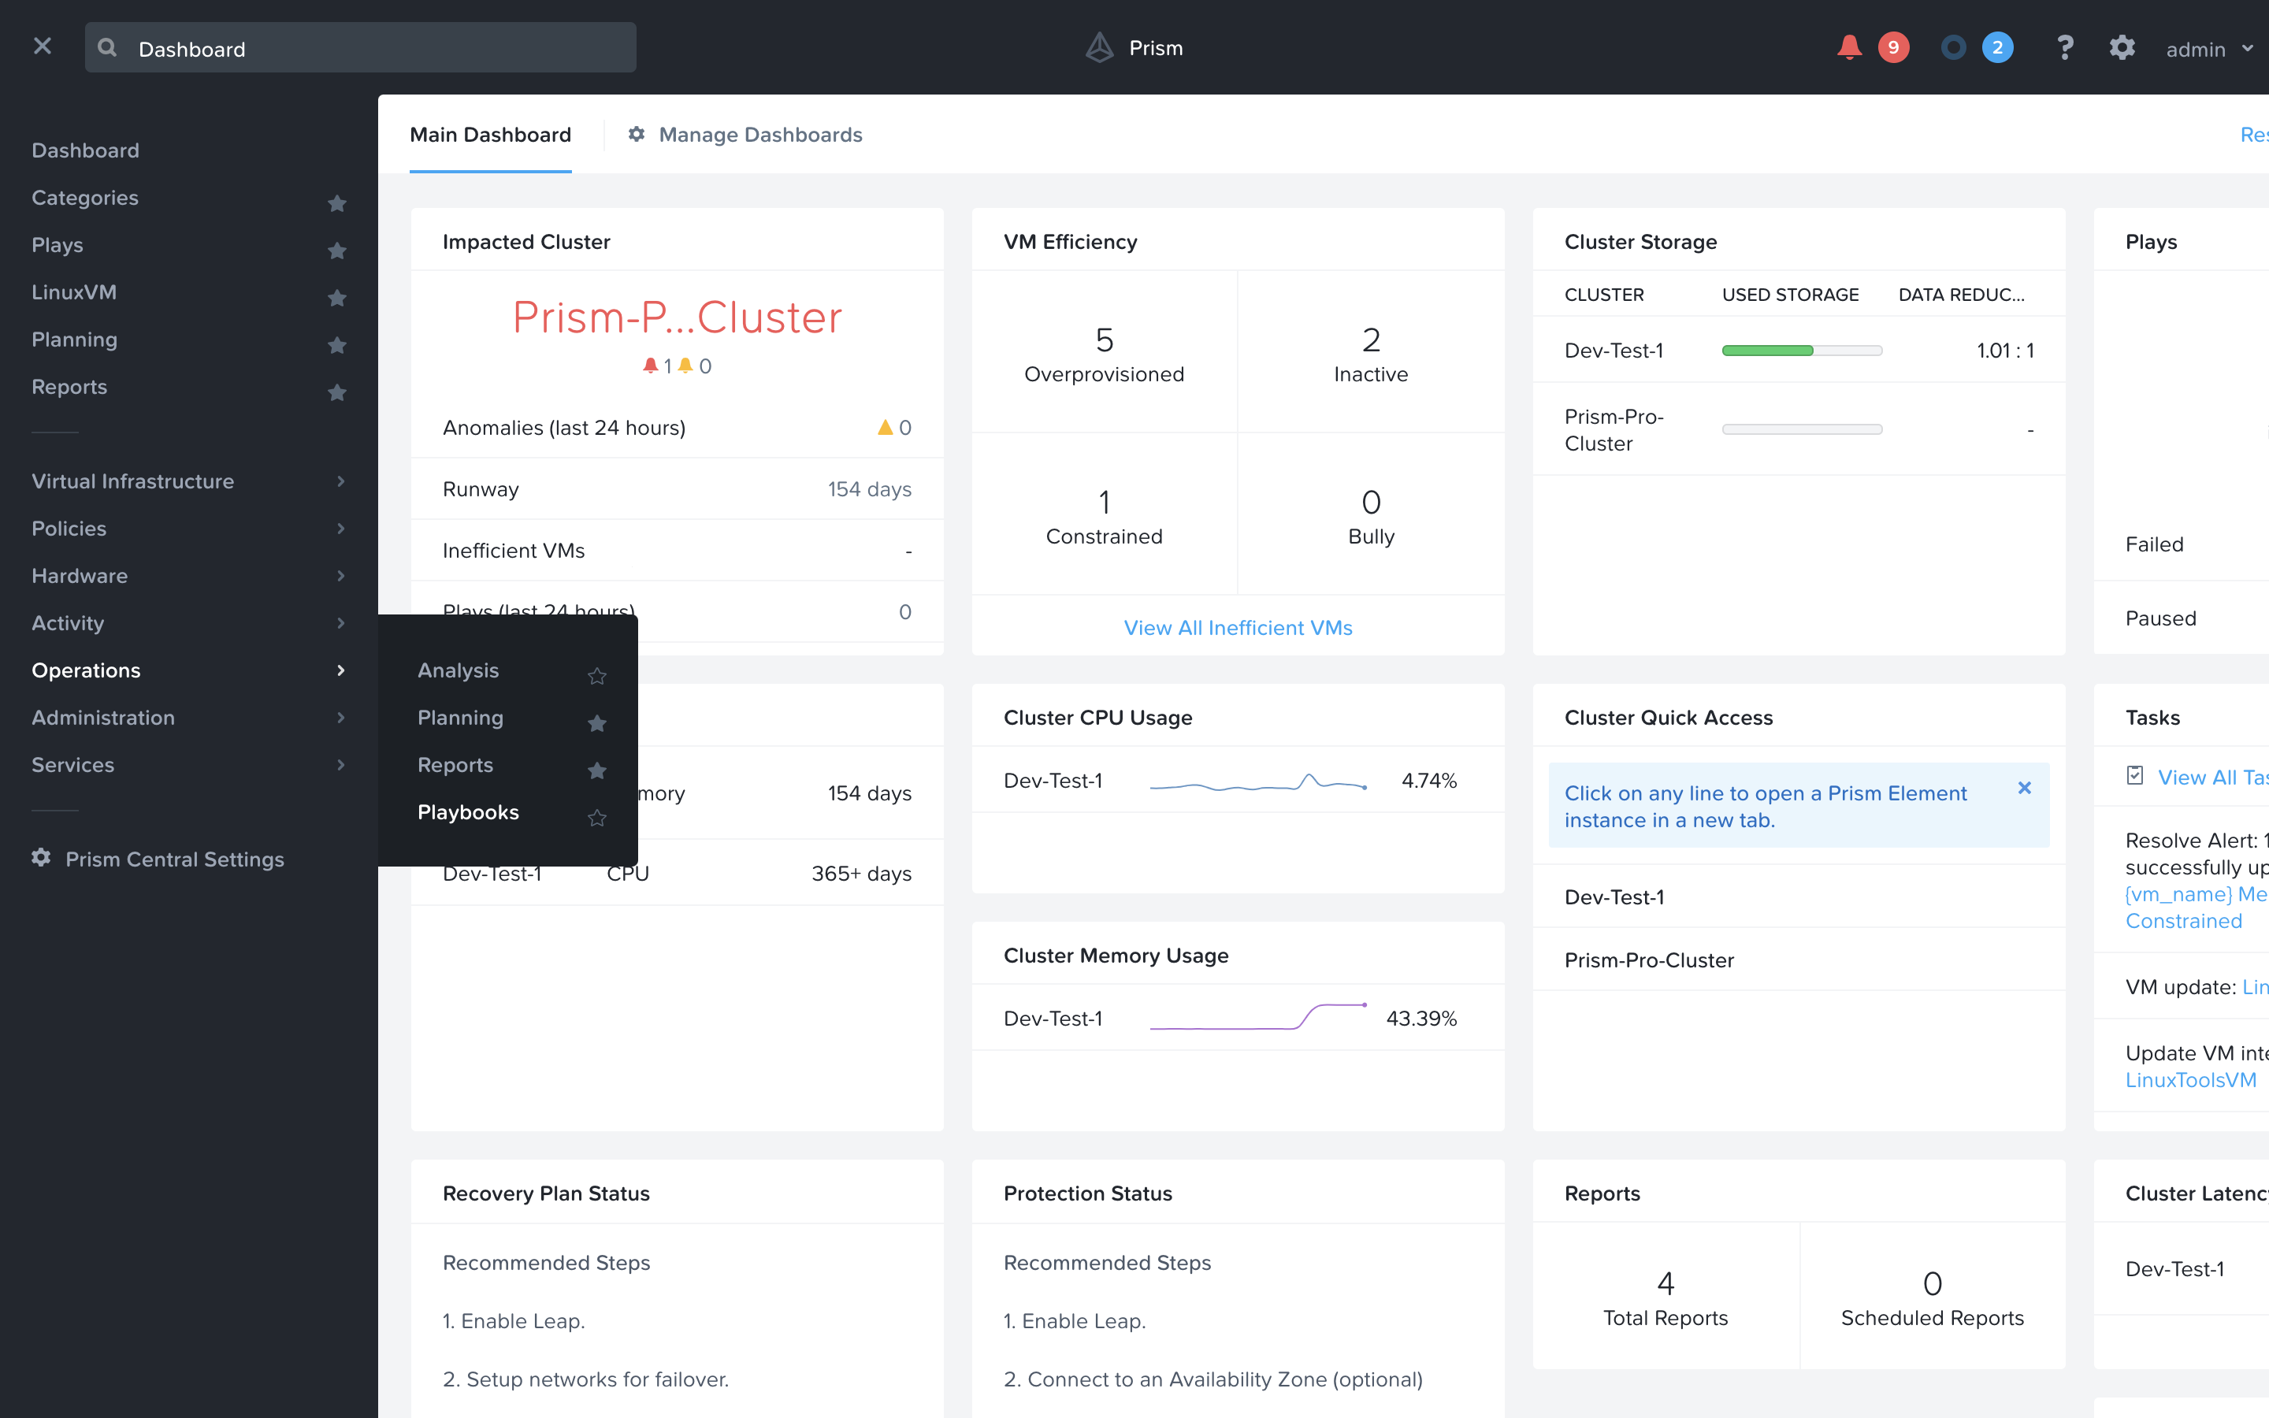
Task: Unstar the Reports submenu item
Action: 596,770
